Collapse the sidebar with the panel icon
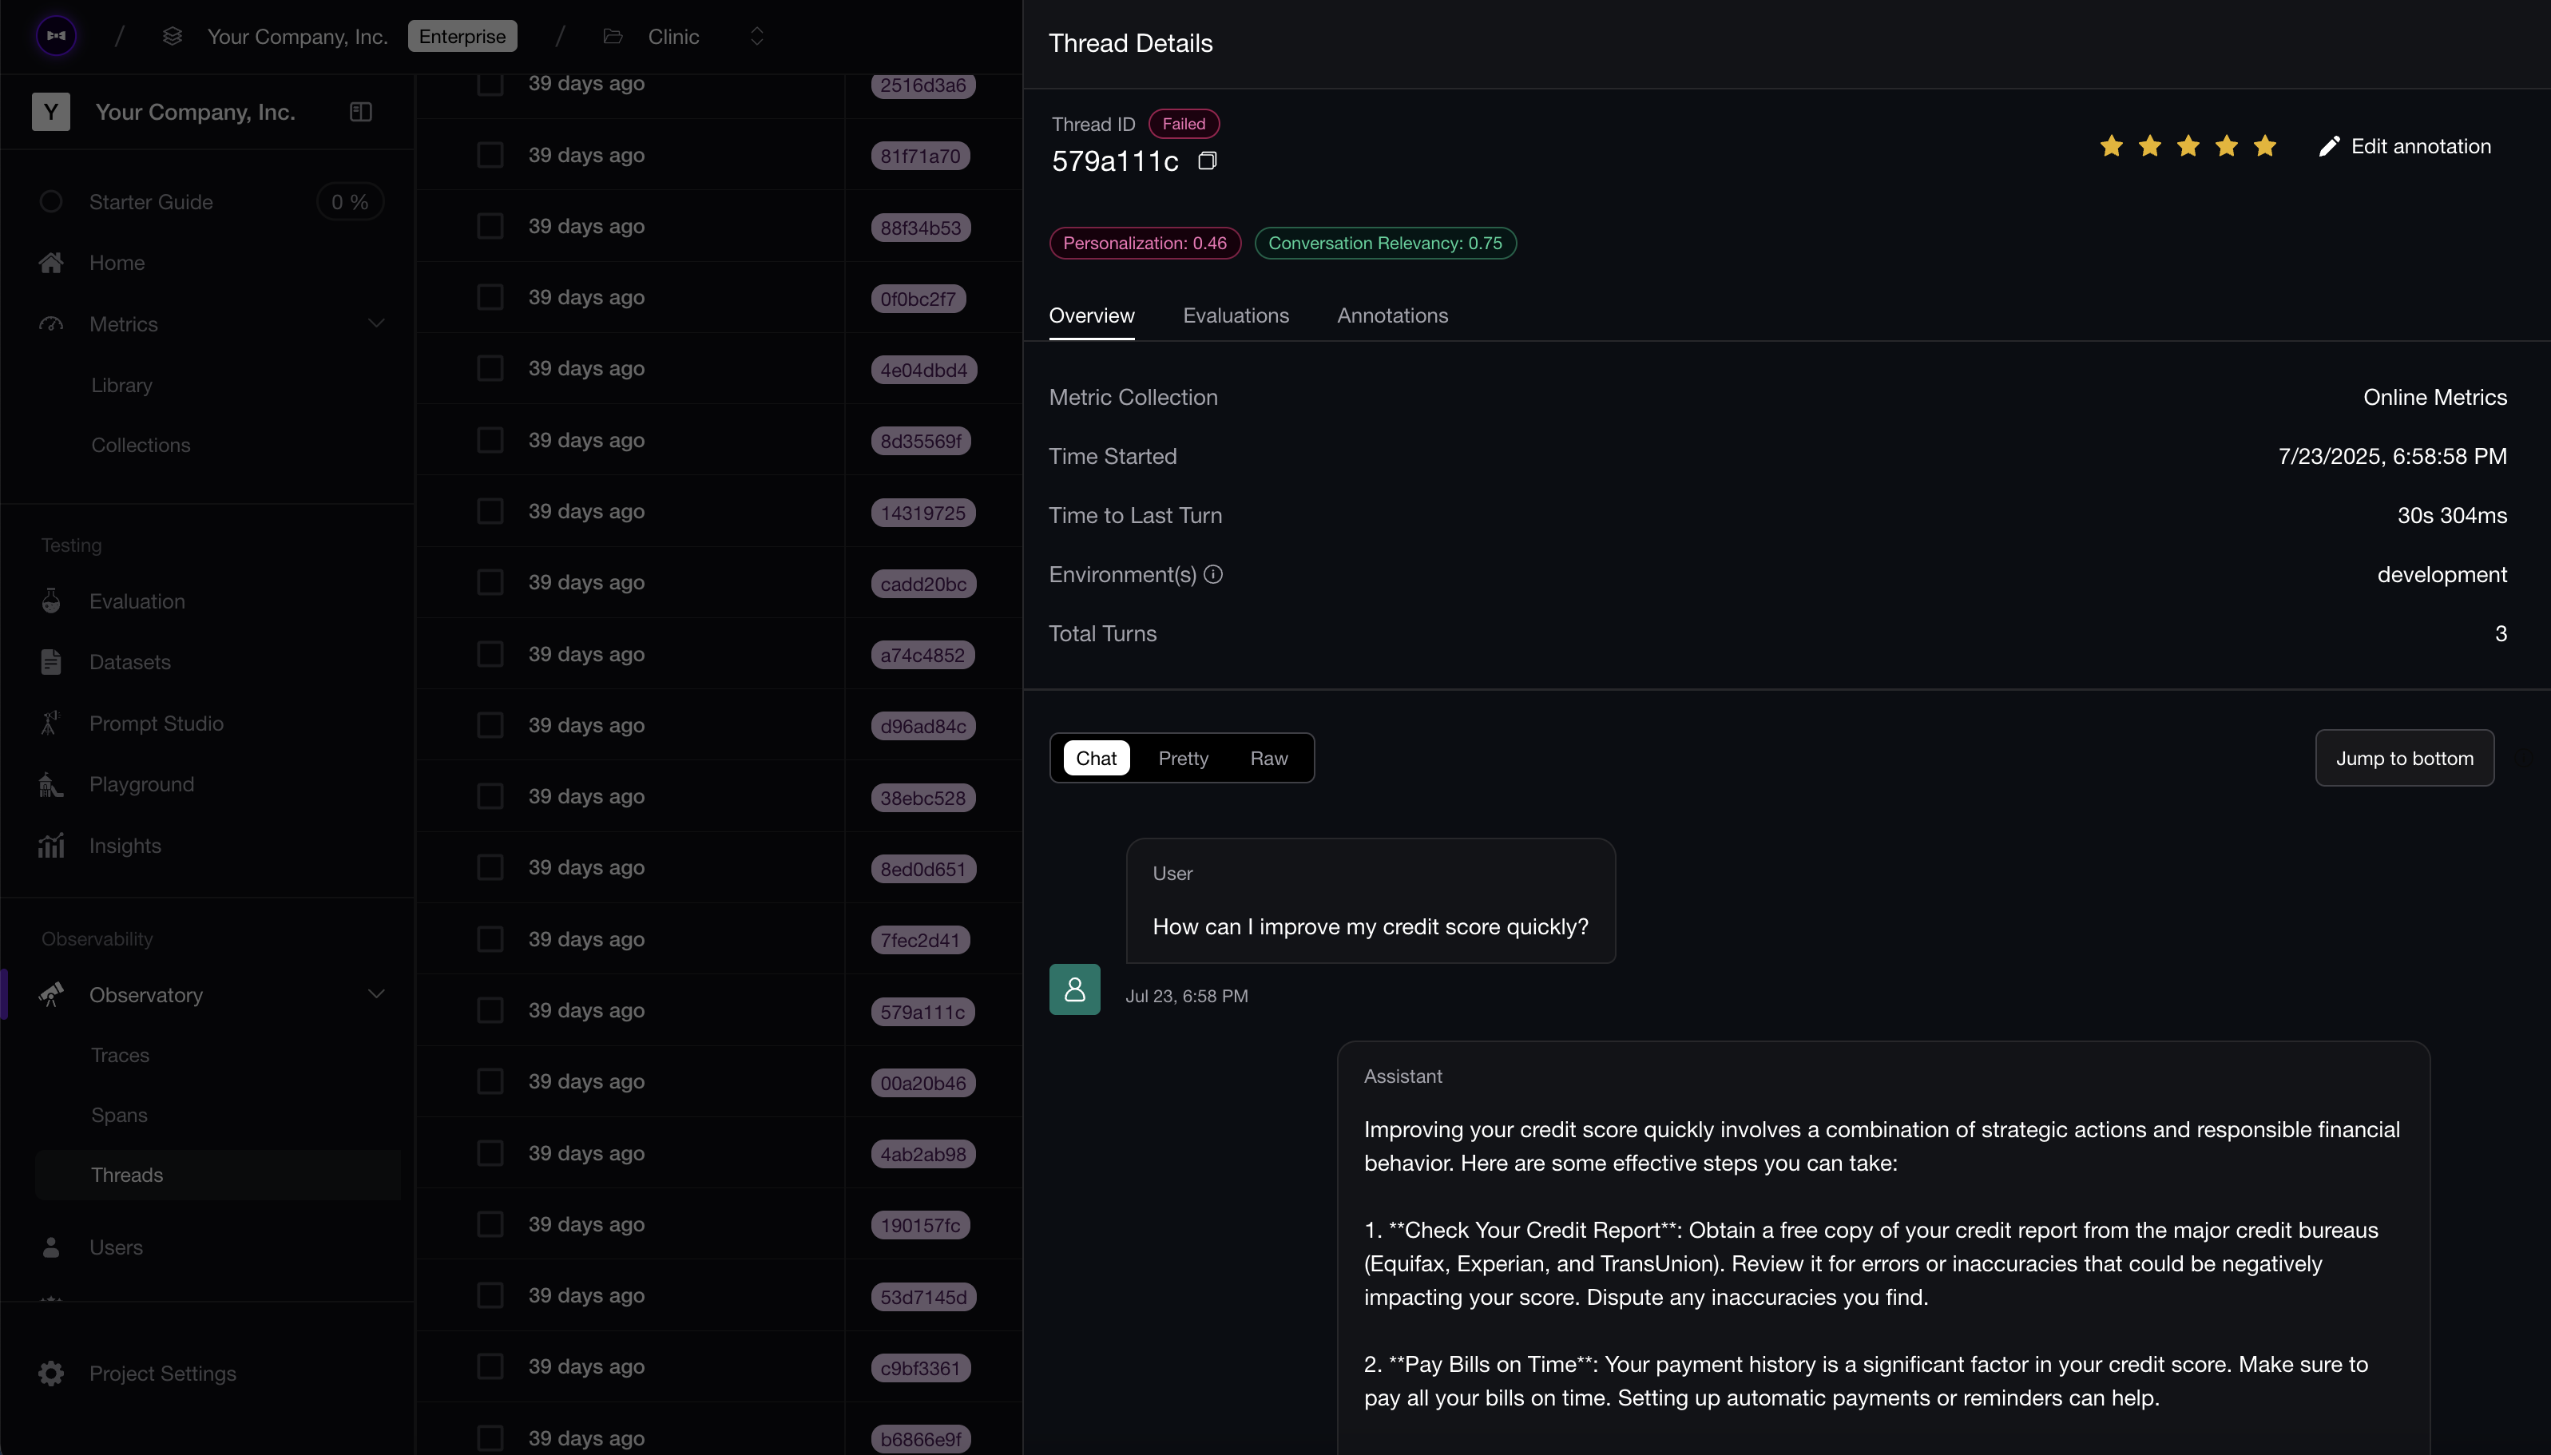Viewport: 2551px width, 1455px height. coord(359,111)
